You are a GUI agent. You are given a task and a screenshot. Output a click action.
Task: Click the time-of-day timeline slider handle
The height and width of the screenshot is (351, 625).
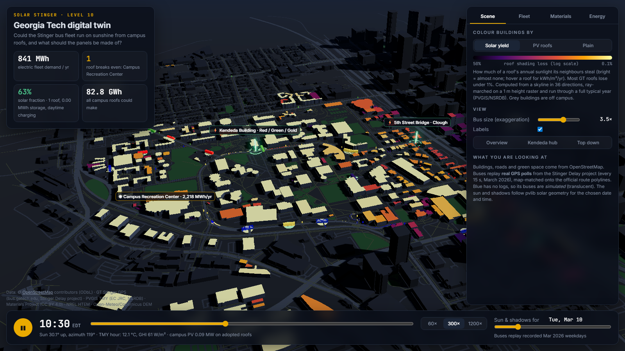coord(225,324)
